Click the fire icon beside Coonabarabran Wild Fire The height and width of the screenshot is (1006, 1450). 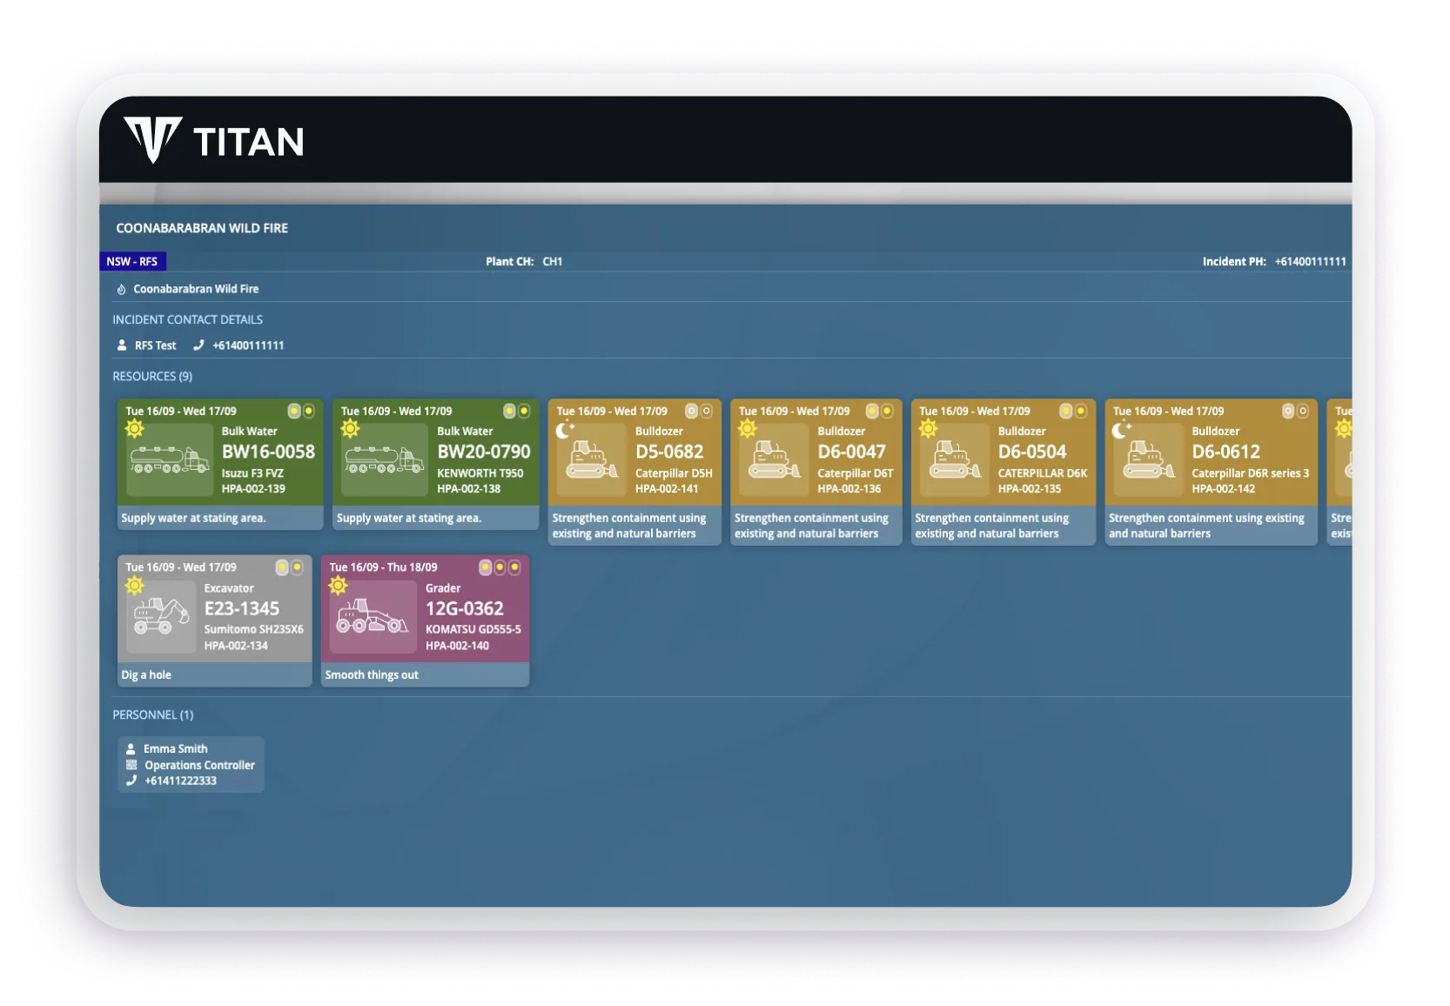(x=124, y=288)
